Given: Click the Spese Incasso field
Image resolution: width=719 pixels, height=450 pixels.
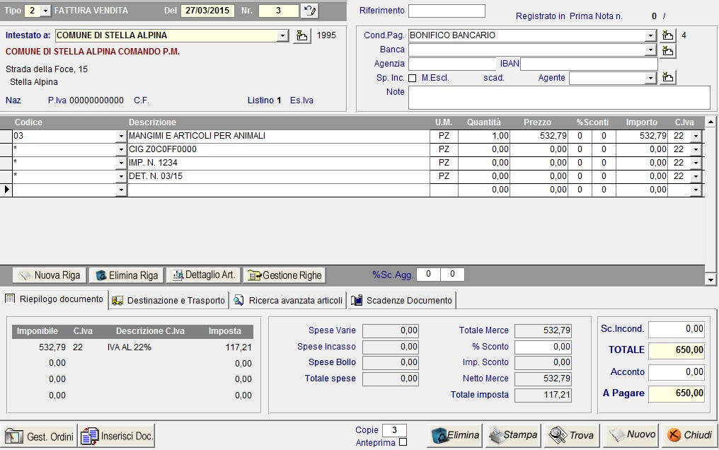Looking at the screenshot, I should [x=390, y=347].
